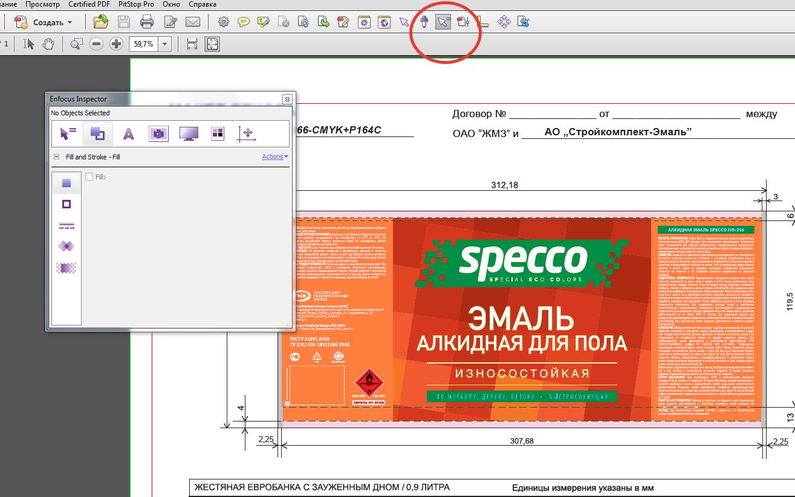Collapse the Fill and Stroke section
This screenshot has width=795, height=497.
pos(56,157)
